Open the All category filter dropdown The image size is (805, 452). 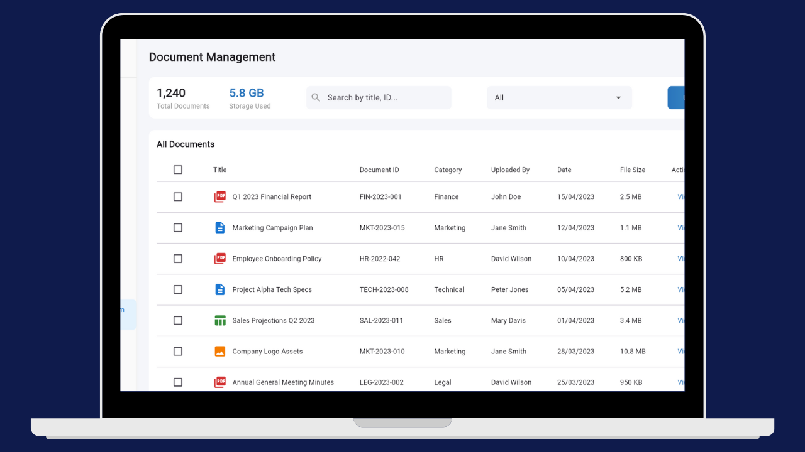[x=559, y=97]
